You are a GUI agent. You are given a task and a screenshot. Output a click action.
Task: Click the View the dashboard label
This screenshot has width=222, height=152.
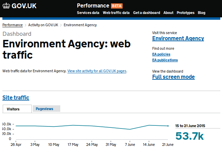pyautogui.click(x=168, y=71)
